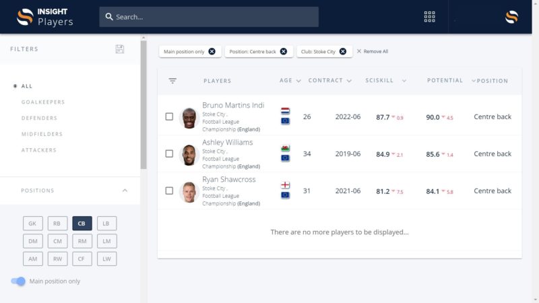This screenshot has height=303, width=539.
Task: Open Ashley Williams player profile
Action: pyautogui.click(x=227, y=142)
